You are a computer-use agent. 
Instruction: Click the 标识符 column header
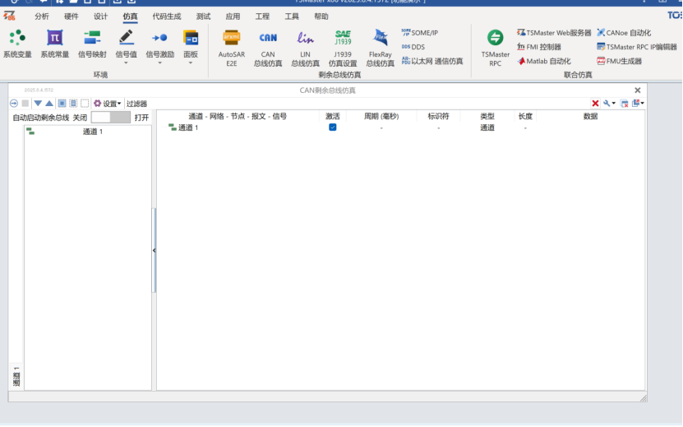438,116
